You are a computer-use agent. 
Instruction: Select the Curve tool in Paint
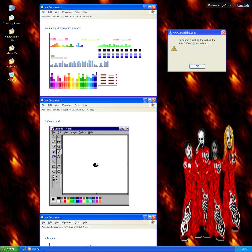pyautogui.click(x=59, y=162)
